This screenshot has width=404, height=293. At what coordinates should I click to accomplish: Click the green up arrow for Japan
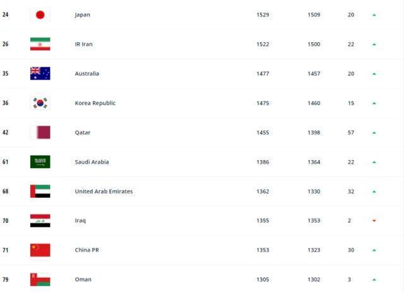(374, 15)
